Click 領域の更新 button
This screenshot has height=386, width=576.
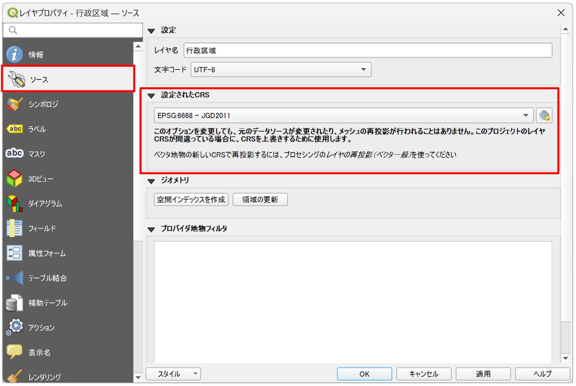[260, 199]
